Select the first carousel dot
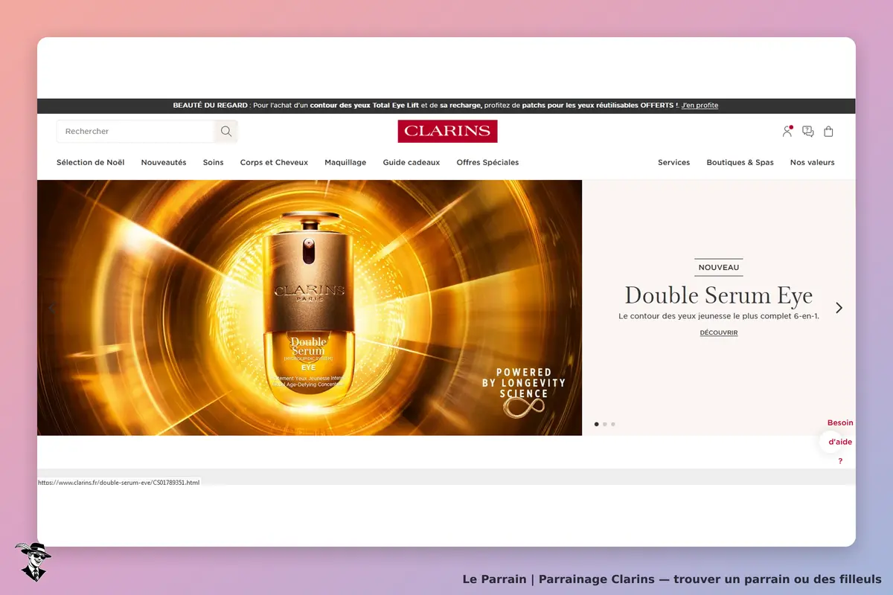The height and width of the screenshot is (595, 893). (x=596, y=424)
